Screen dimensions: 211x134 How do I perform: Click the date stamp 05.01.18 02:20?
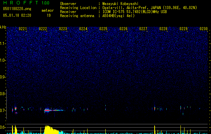[17, 15]
